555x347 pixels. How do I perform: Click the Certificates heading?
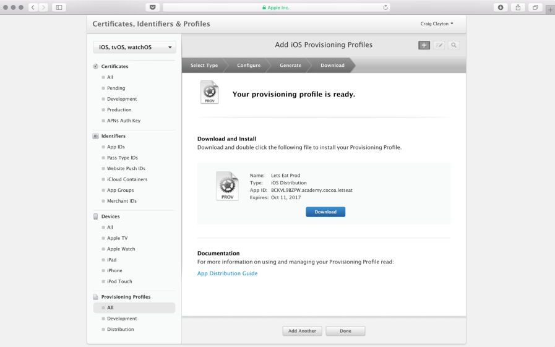click(114, 66)
